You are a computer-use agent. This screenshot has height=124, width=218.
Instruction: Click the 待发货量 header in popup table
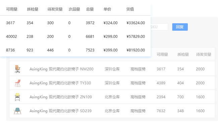click(x=55, y=9)
